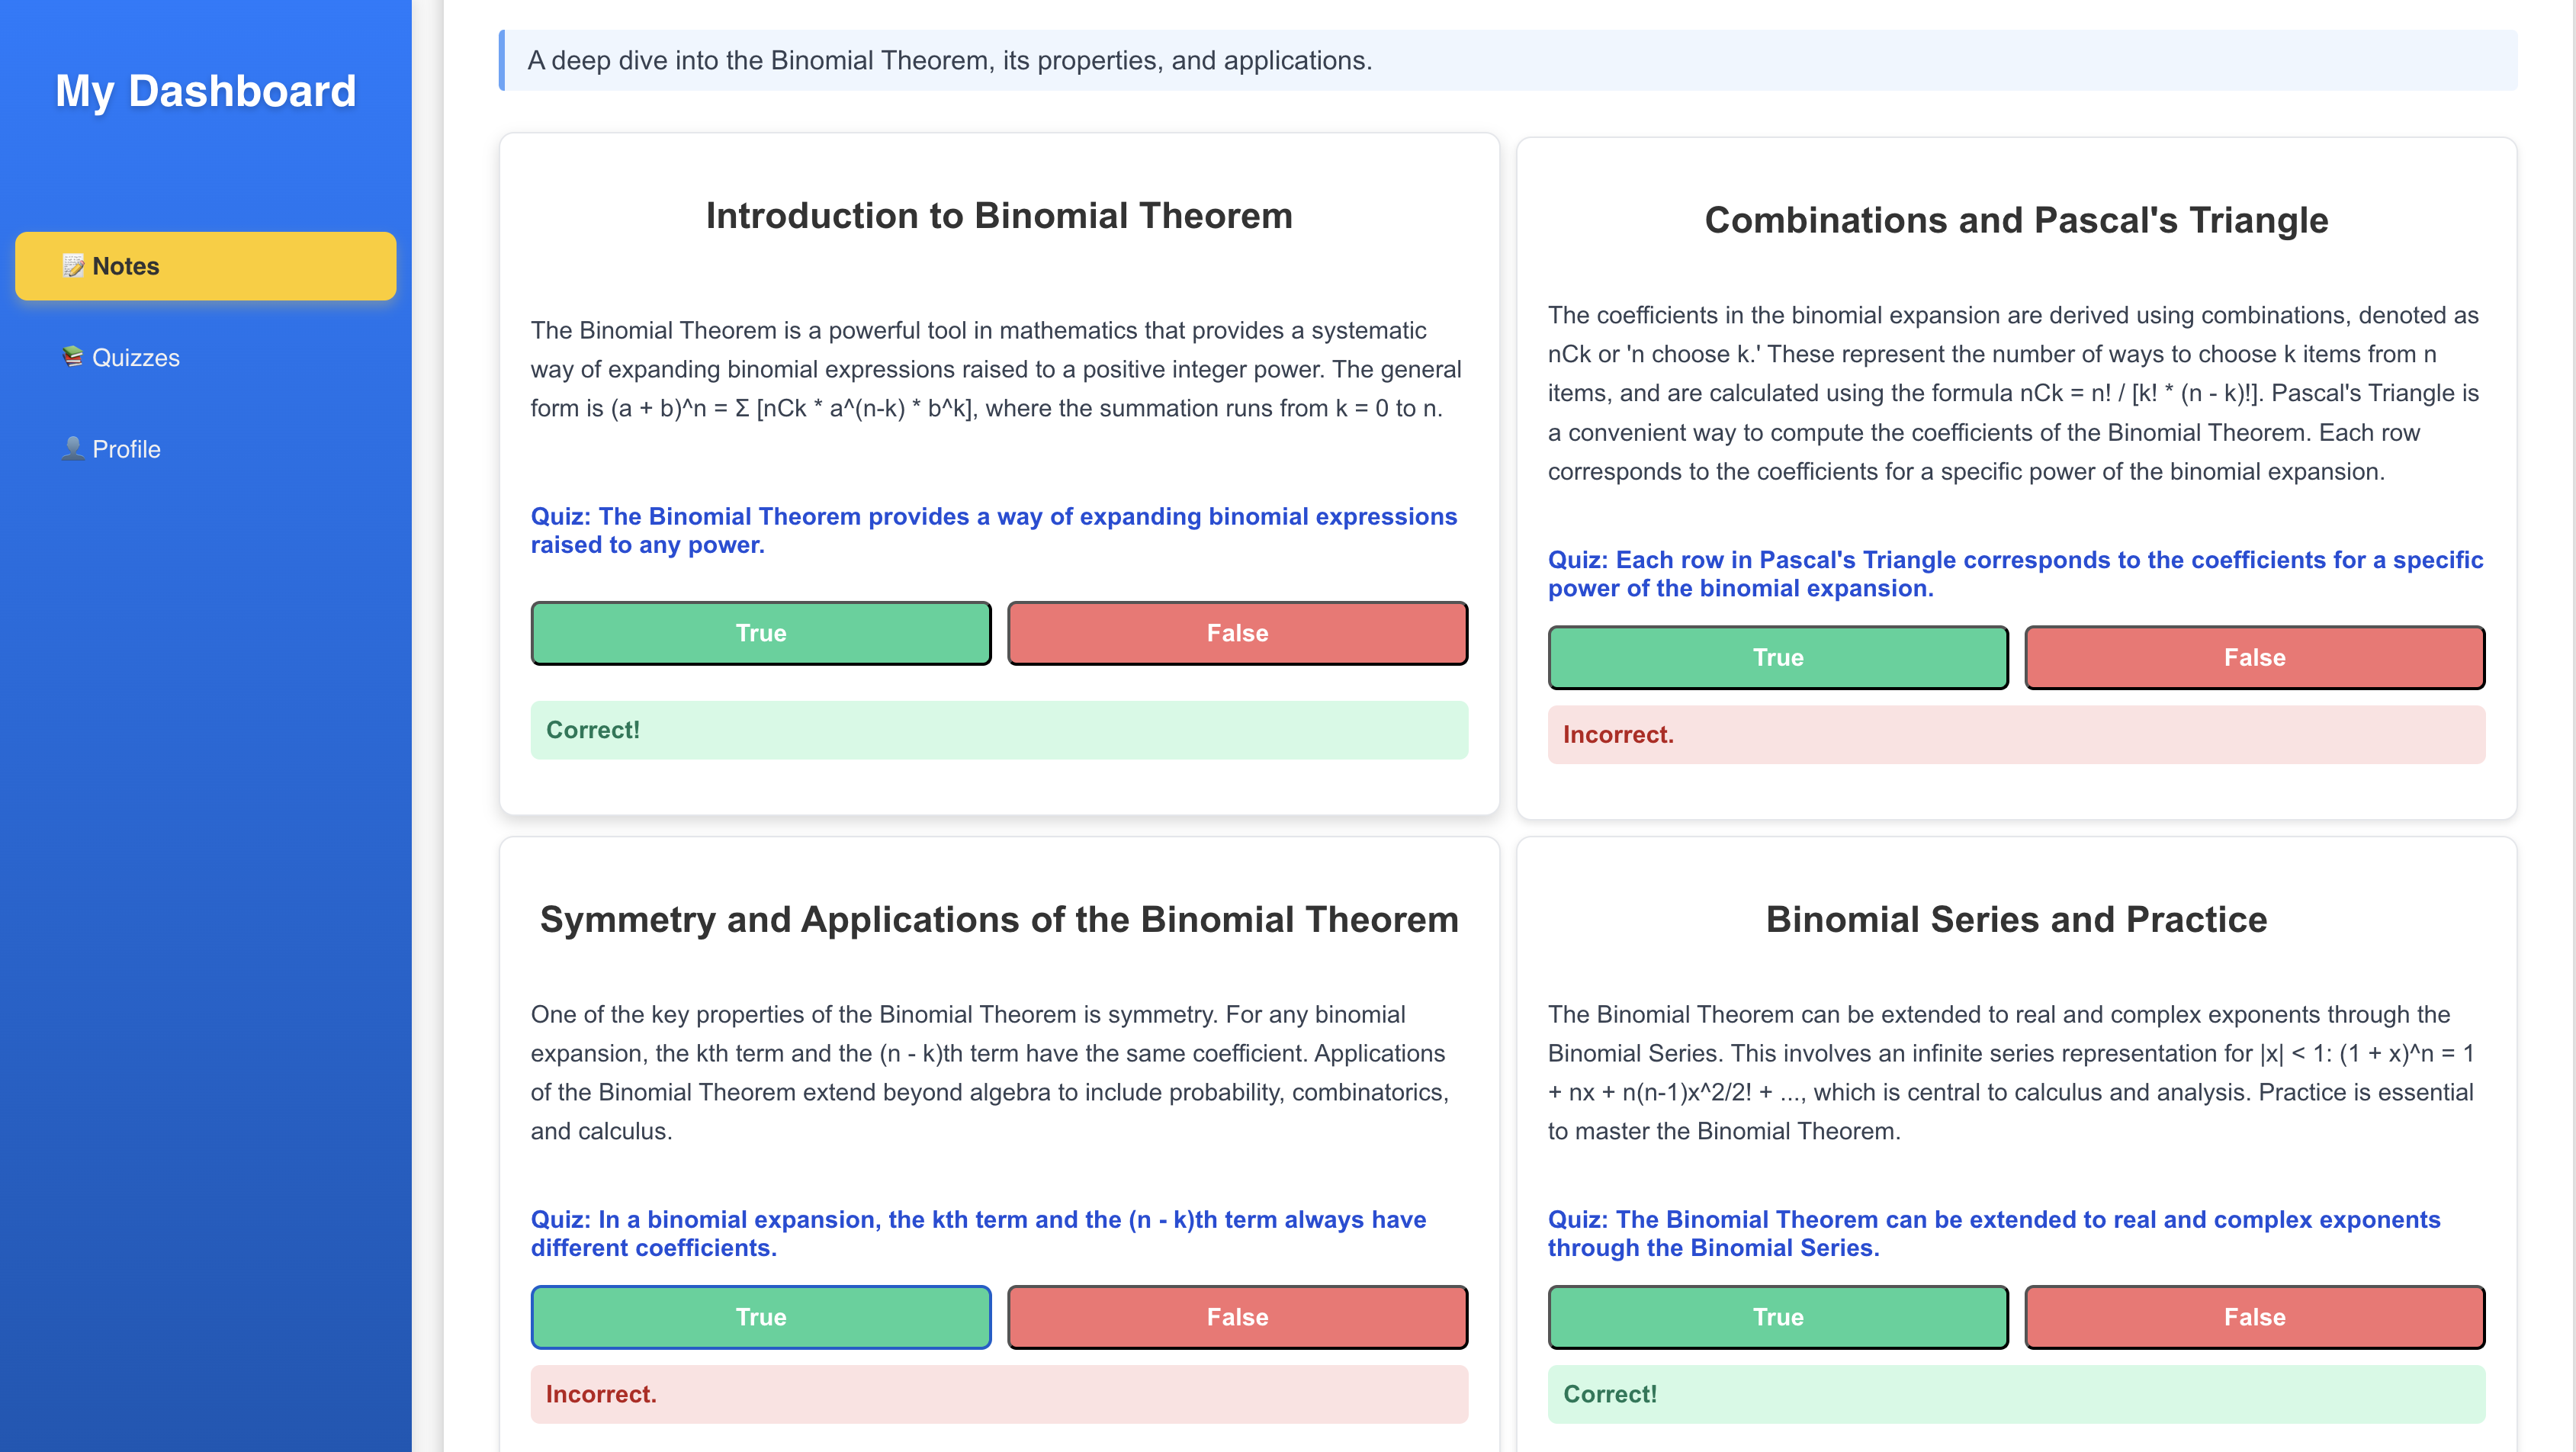Click the My Dashboard title
This screenshot has height=1452, width=2576.
click(206, 91)
